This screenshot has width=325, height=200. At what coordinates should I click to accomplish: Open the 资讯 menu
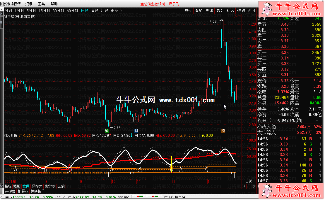29,4
